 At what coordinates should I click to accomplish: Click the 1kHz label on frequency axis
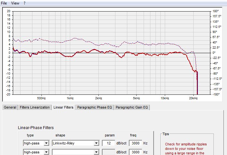(x=70, y=98)
